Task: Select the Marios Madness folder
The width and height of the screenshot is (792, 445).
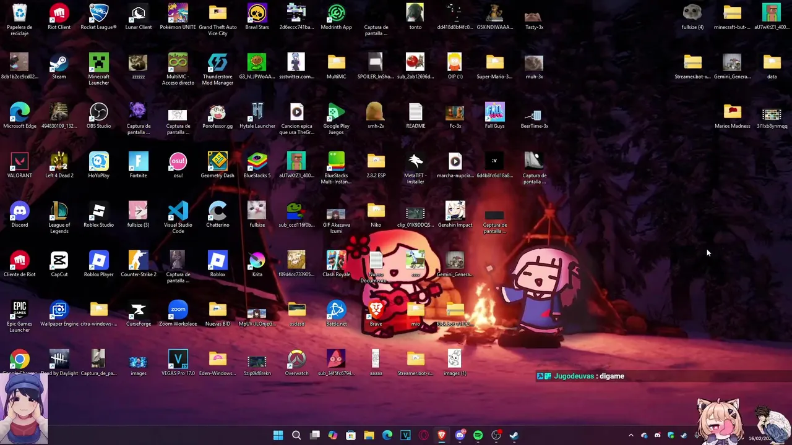Action: (733, 116)
